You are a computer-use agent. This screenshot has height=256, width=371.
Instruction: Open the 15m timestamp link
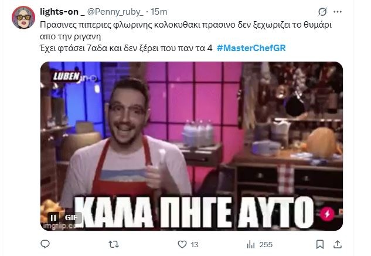[x=159, y=12]
